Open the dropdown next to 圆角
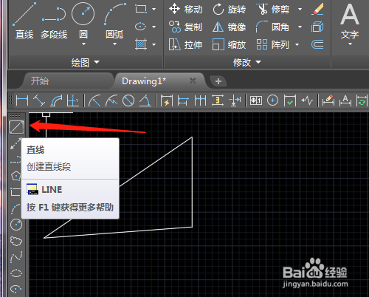The width and height of the screenshot is (369, 297). coord(300,27)
